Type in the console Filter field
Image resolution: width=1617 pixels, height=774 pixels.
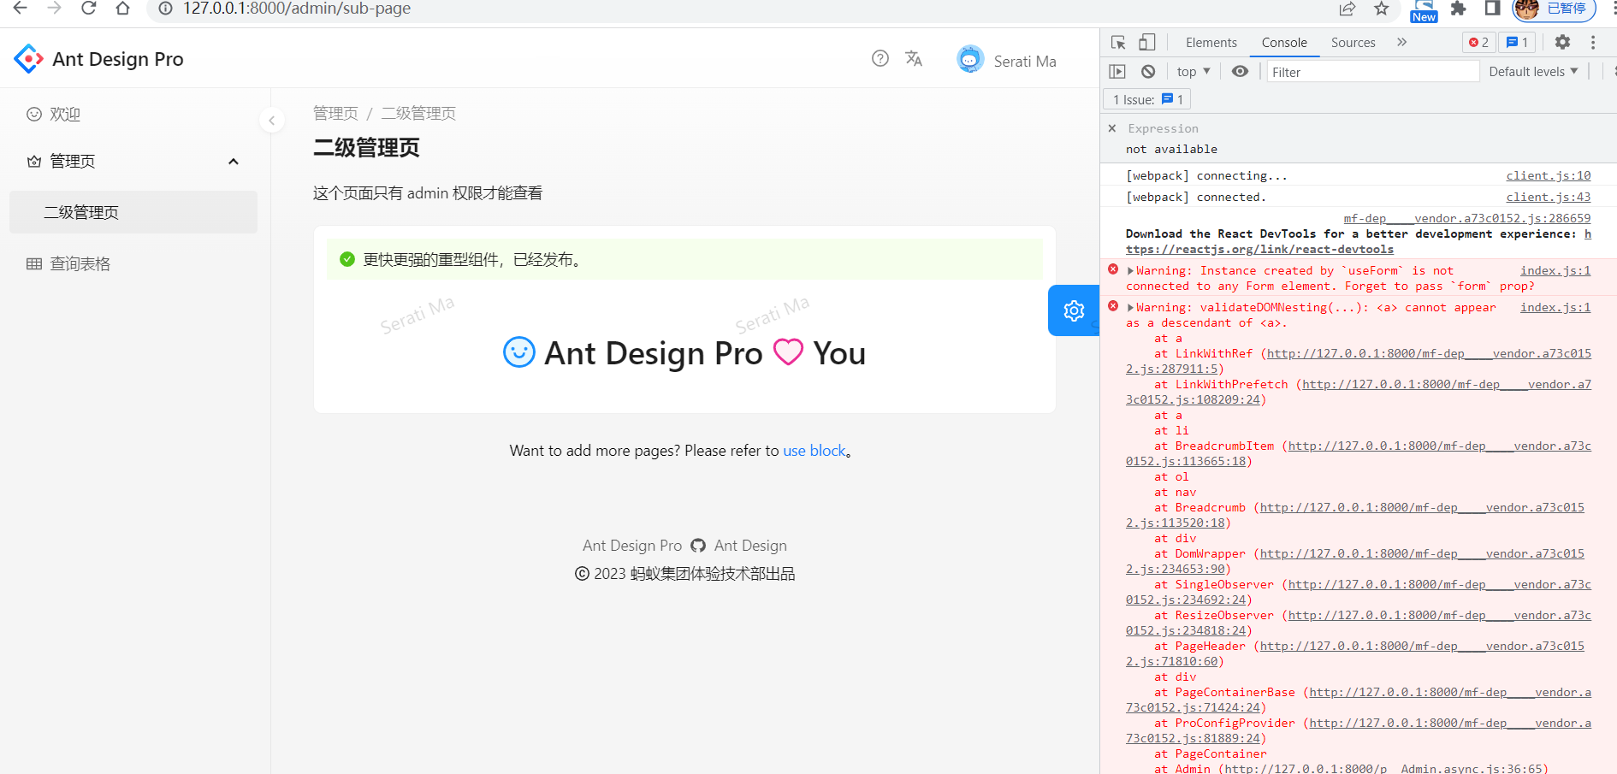(x=1369, y=72)
